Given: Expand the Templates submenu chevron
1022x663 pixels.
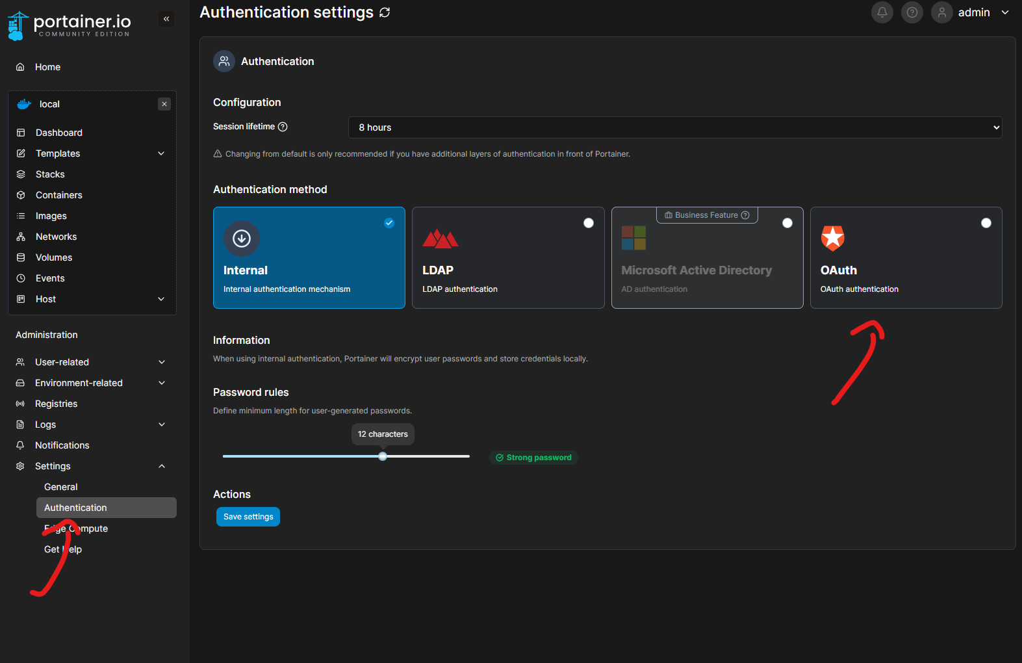Looking at the screenshot, I should 161,153.
